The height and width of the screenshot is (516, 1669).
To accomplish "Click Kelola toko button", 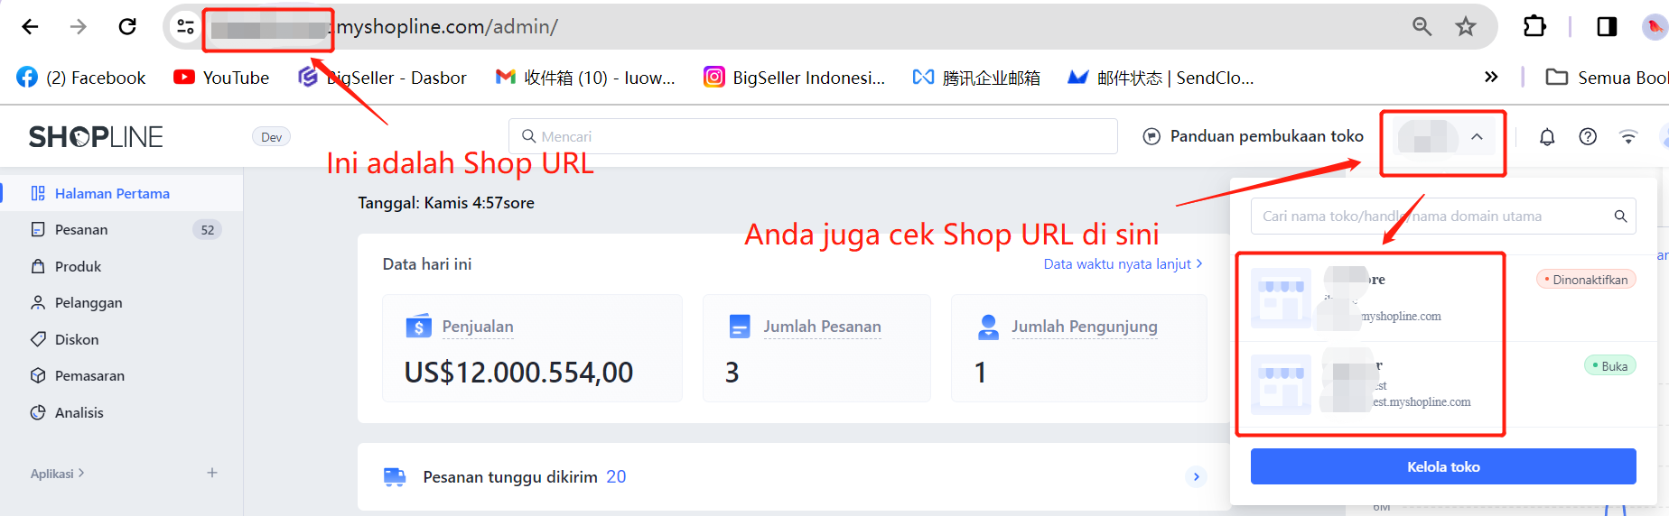I will click(x=1443, y=466).
